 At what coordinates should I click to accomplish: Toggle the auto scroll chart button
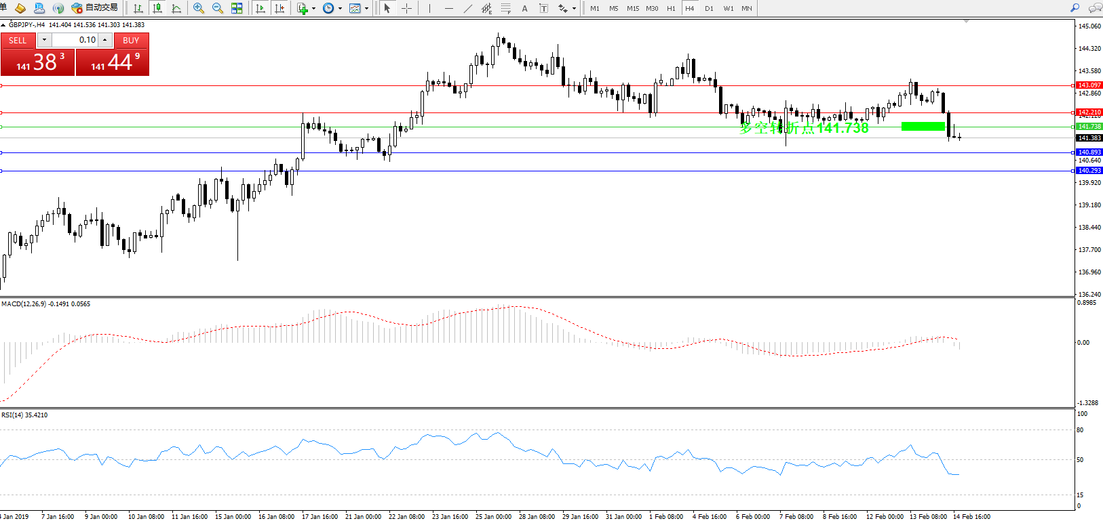(260, 8)
